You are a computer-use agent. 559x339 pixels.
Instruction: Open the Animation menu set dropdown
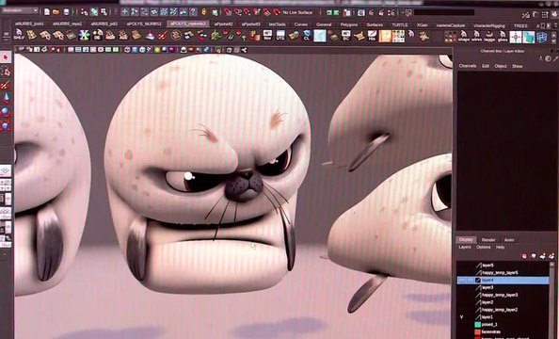point(20,10)
